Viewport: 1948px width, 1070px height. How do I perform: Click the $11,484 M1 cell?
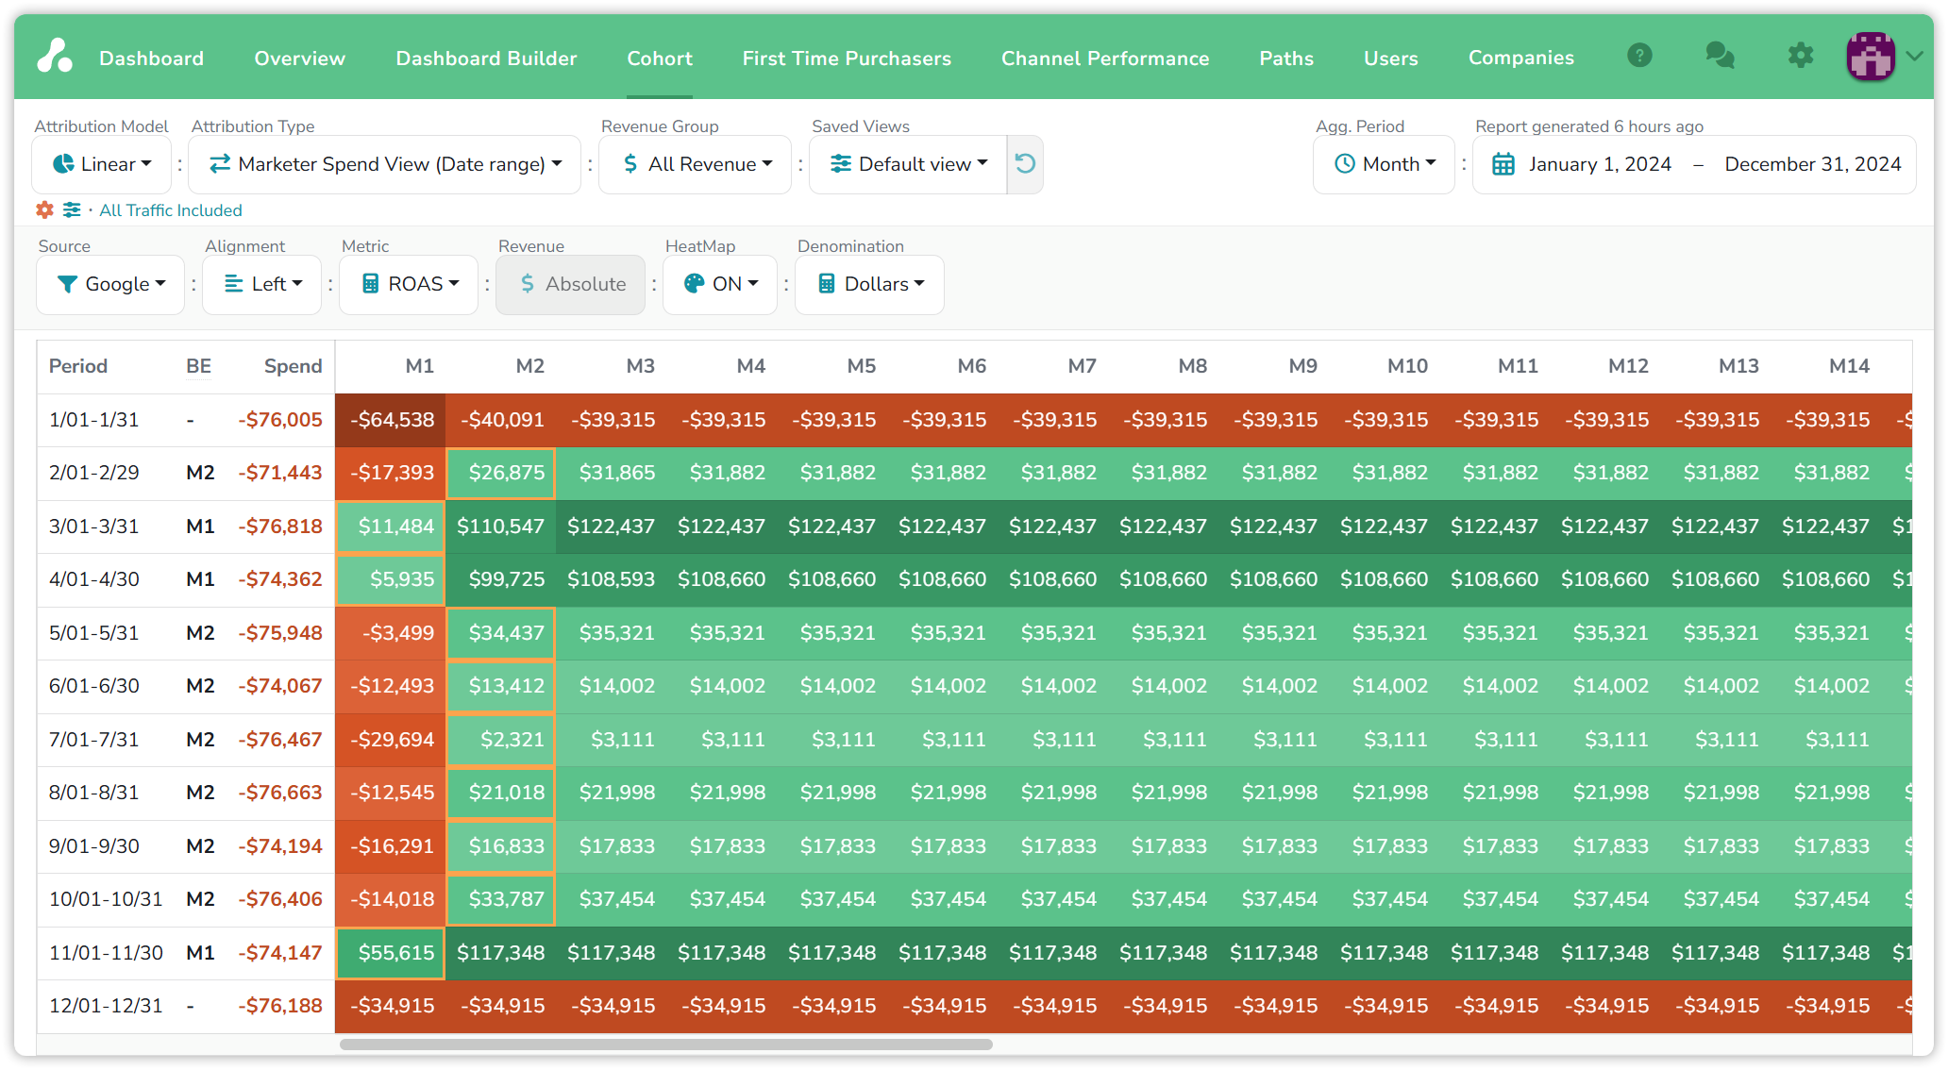pos(391,527)
